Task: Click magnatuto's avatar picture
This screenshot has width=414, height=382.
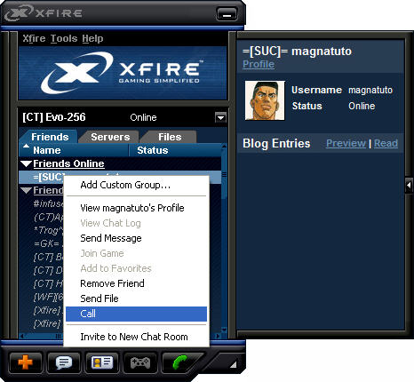Action: click(x=265, y=100)
